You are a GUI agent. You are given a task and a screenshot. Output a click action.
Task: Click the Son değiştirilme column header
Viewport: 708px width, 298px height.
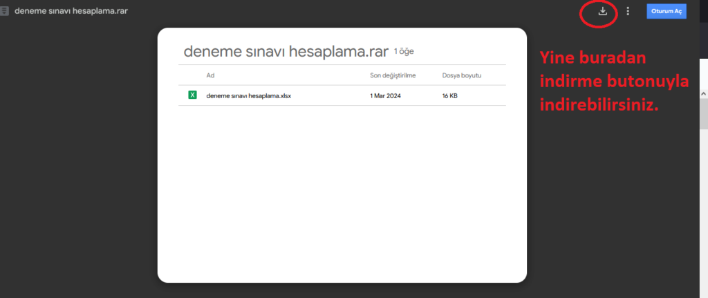tap(394, 75)
